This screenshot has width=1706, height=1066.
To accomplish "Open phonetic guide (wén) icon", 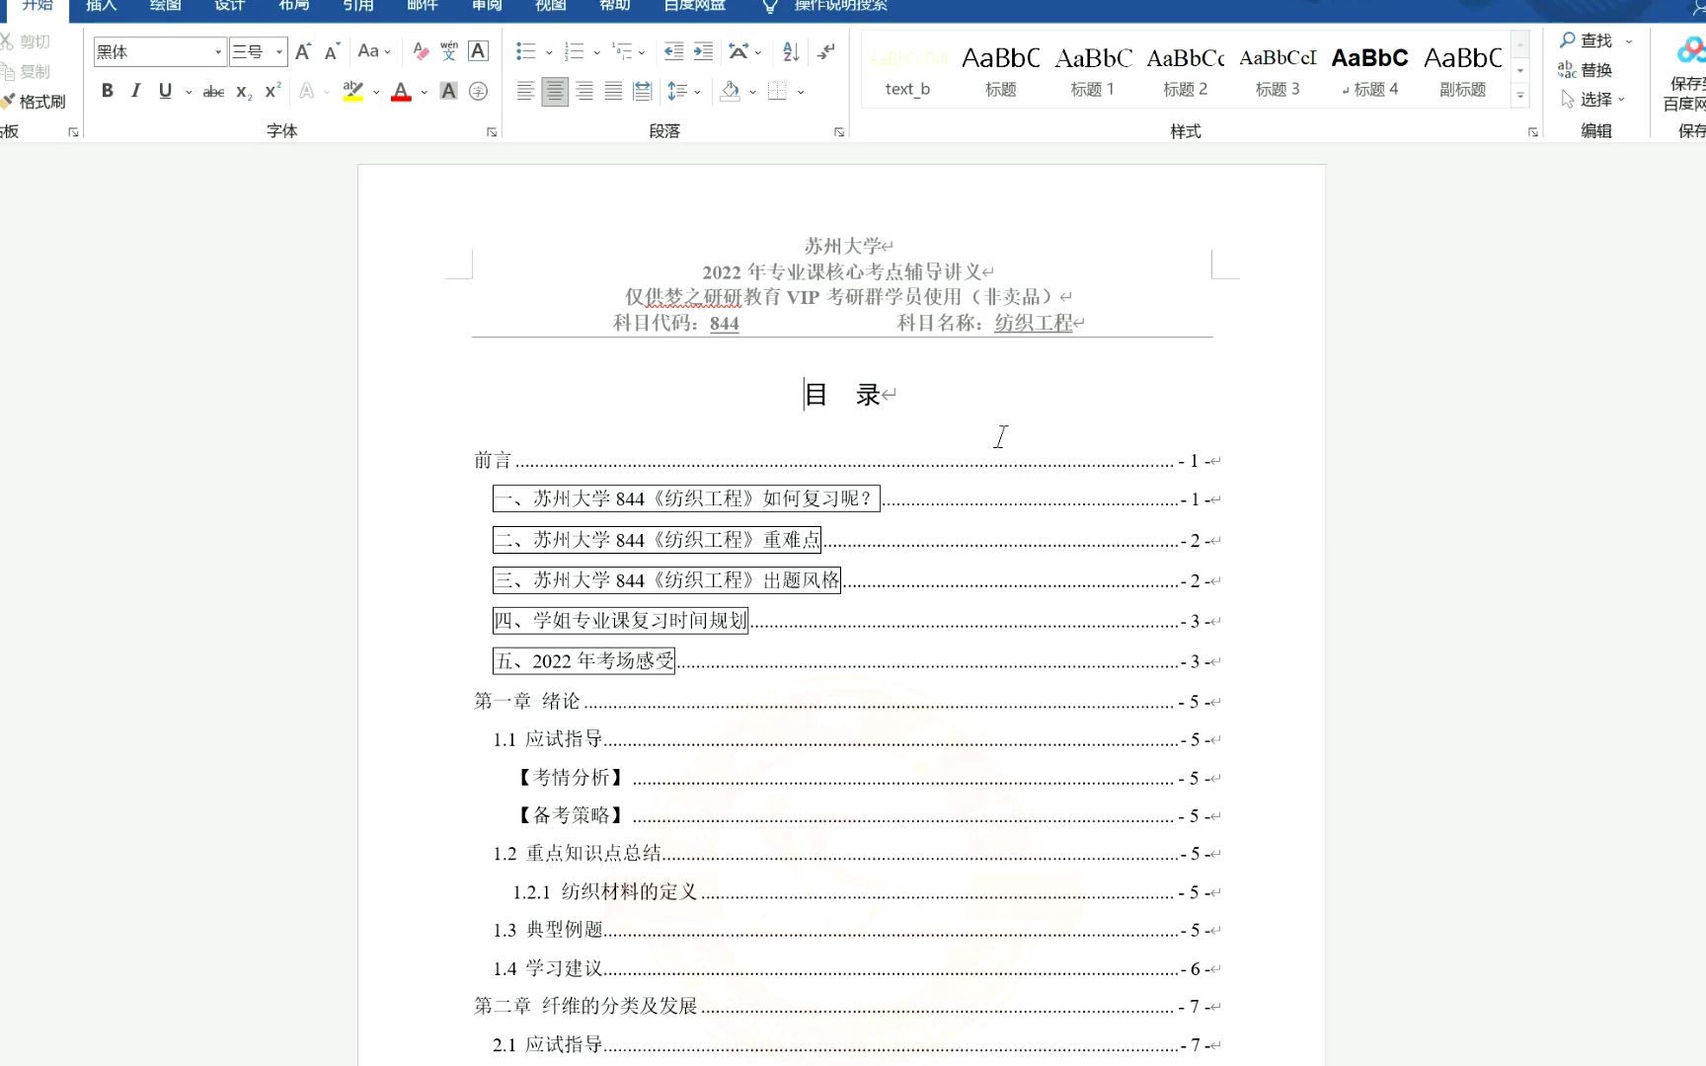I will click(449, 51).
